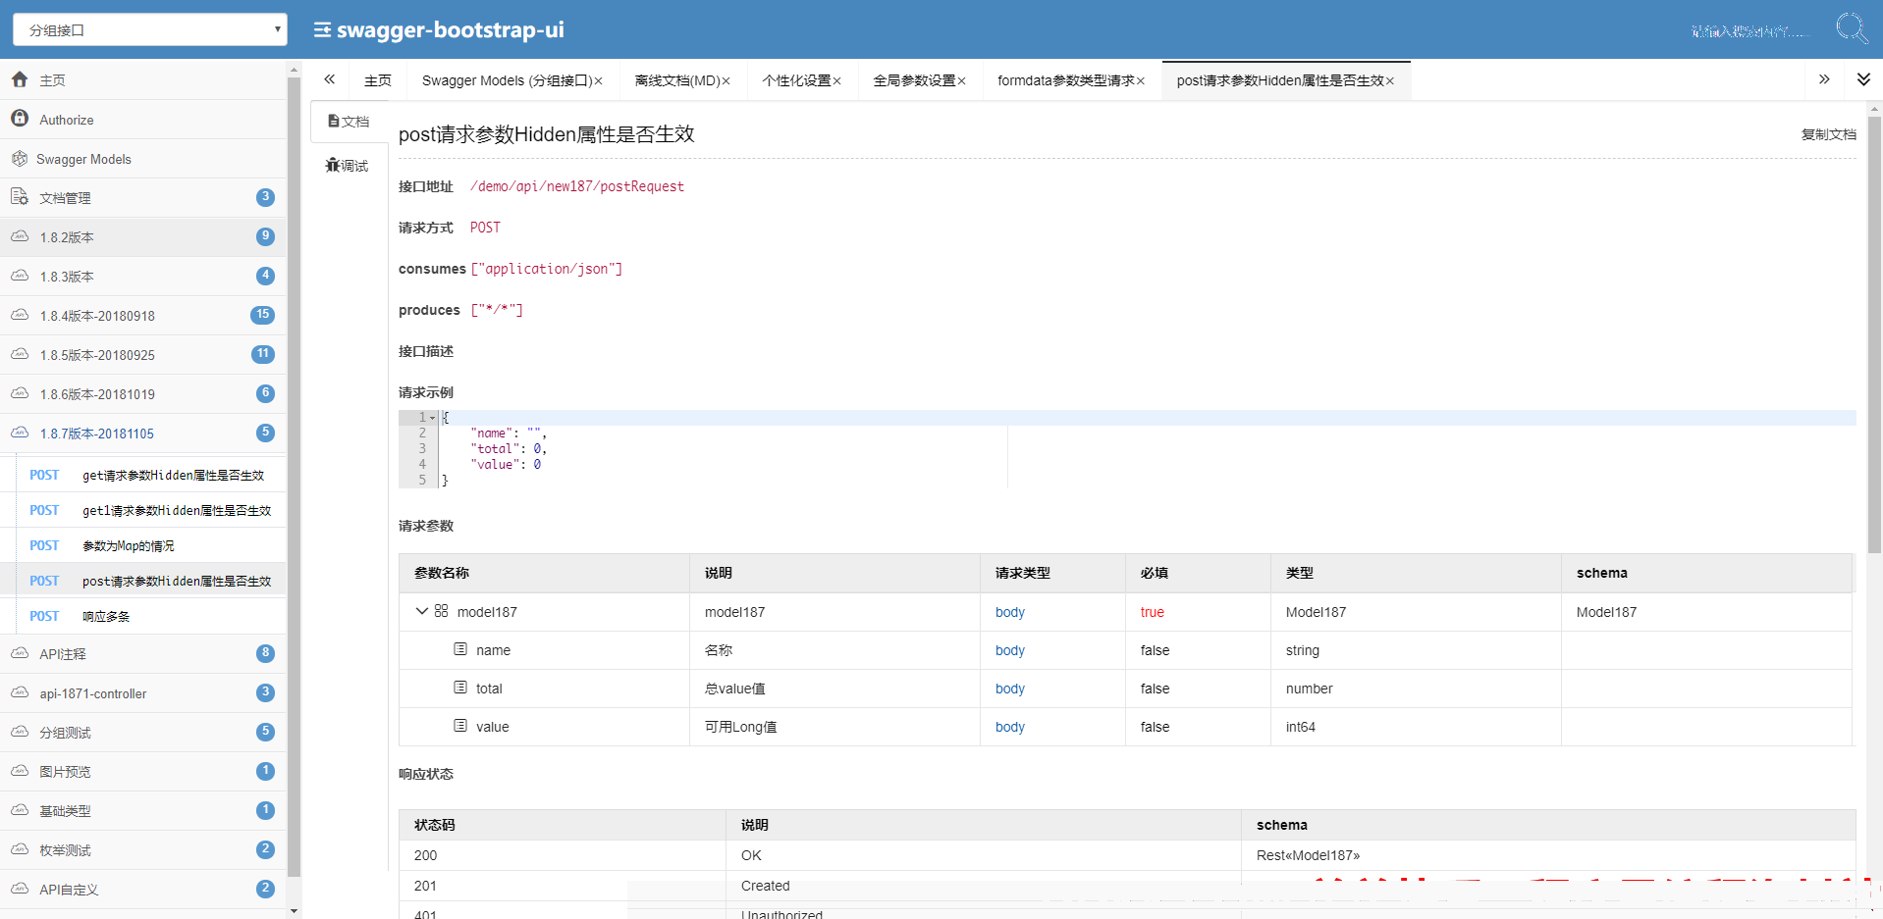Click the cloud icon beside 1.8.3版本
The image size is (1883, 919).
point(20,276)
